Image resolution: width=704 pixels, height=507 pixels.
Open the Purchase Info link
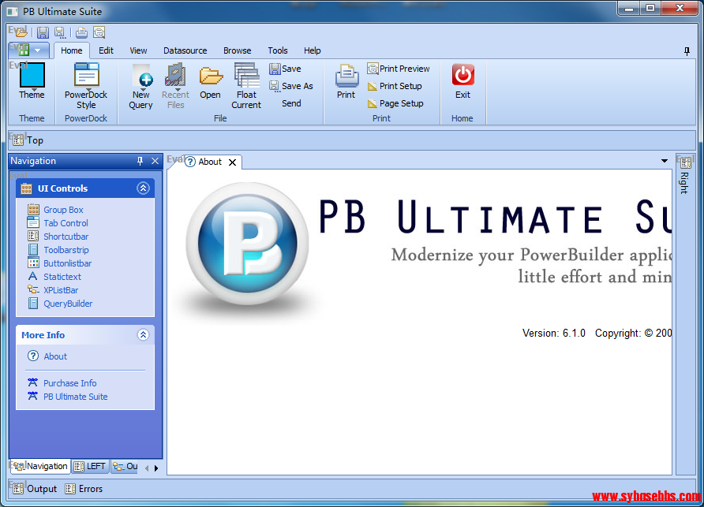(x=69, y=383)
